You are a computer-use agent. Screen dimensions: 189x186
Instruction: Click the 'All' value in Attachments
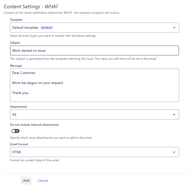pyautogui.click(x=14, y=114)
